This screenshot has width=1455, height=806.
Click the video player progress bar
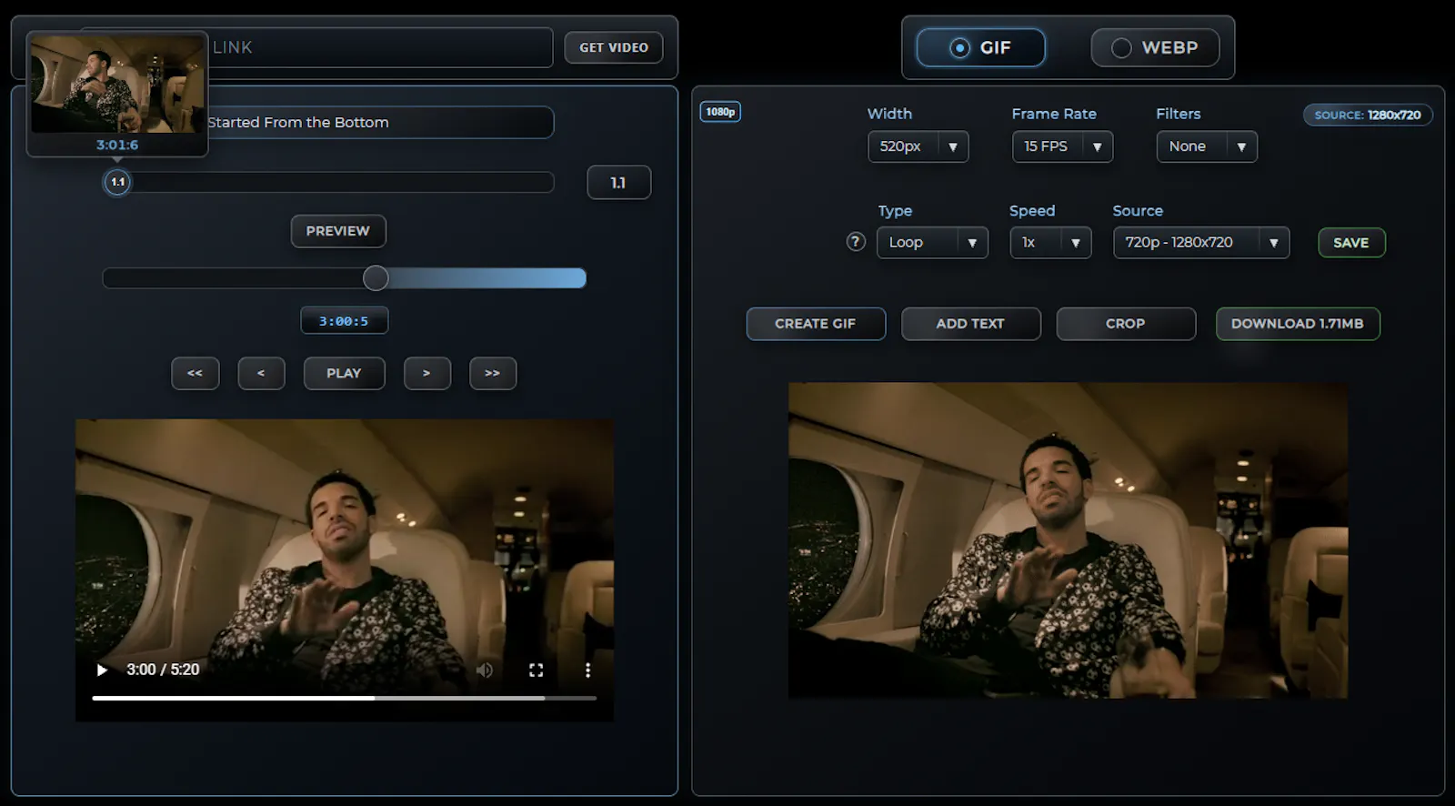click(344, 698)
